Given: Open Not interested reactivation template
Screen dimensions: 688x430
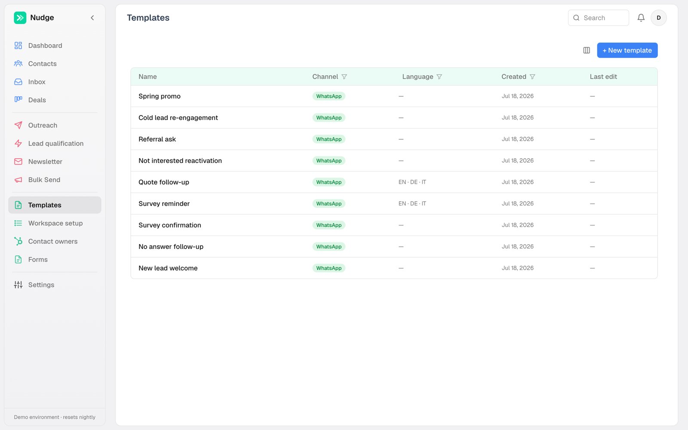Looking at the screenshot, I should (x=180, y=161).
